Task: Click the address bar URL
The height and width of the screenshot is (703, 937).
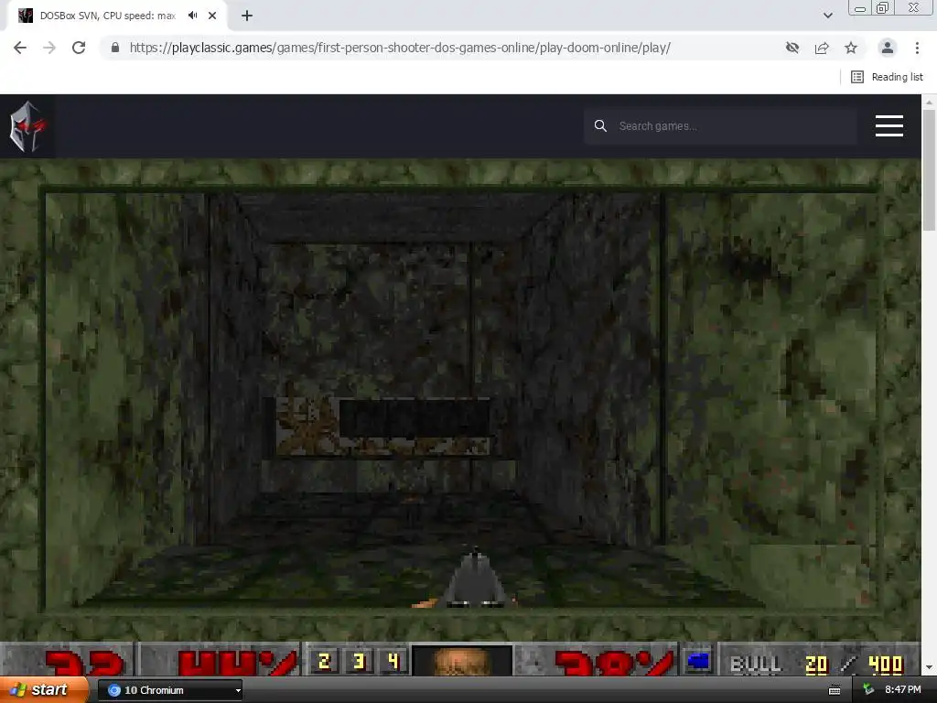Action: (x=400, y=48)
